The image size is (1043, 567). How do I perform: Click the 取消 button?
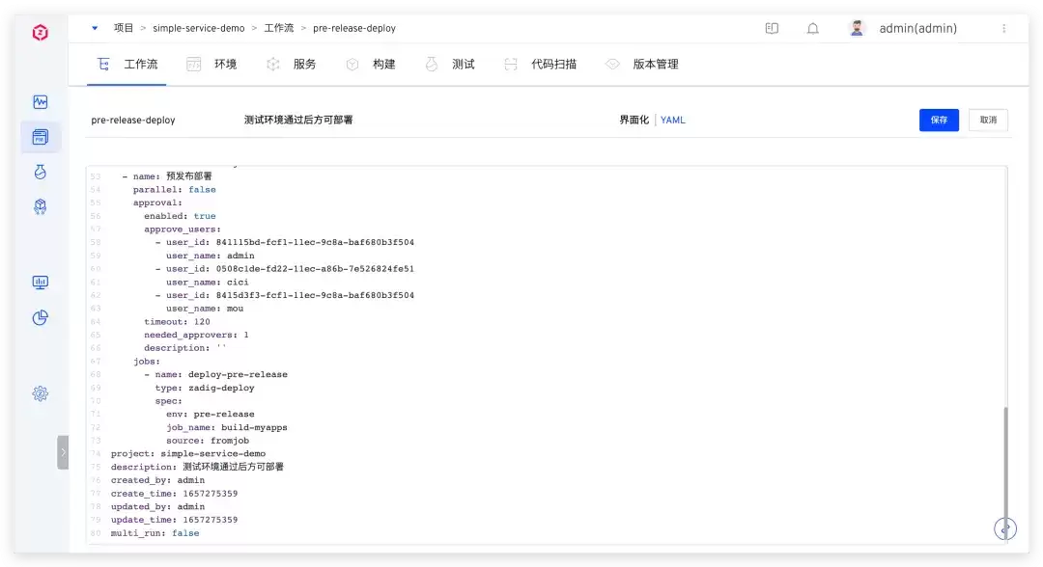click(988, 121)
